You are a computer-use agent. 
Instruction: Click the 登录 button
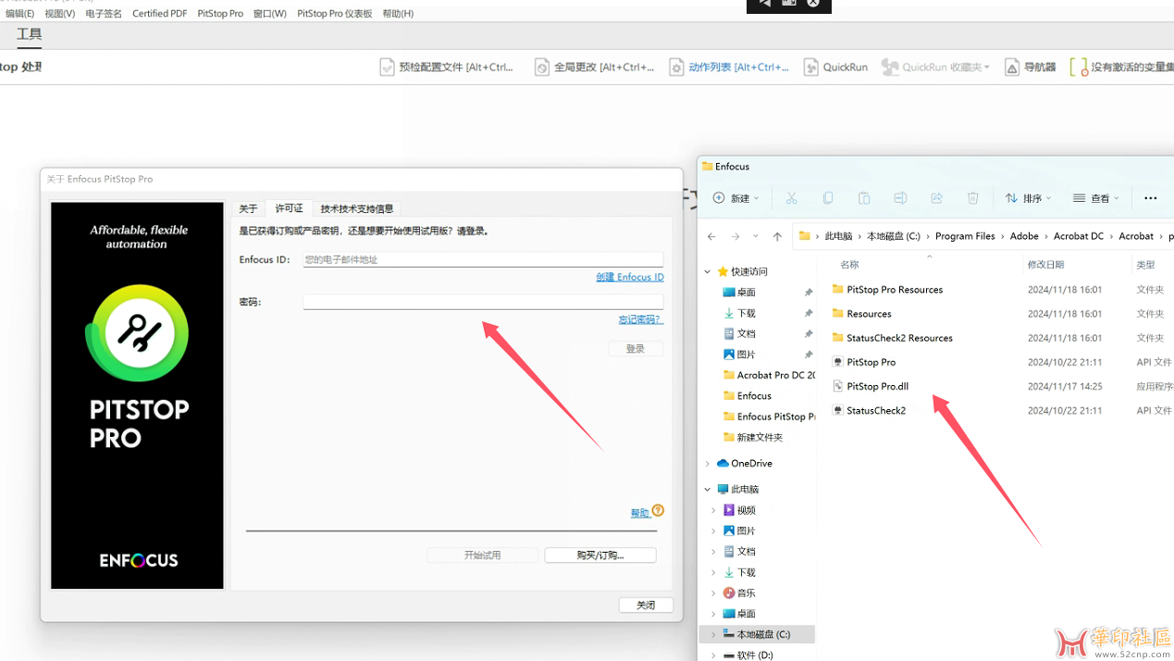(x=636, y=349)
